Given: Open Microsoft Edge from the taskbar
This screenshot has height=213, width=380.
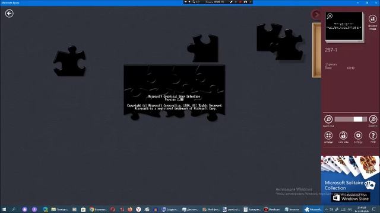Looking at the screenshot, I should point(45,209).
